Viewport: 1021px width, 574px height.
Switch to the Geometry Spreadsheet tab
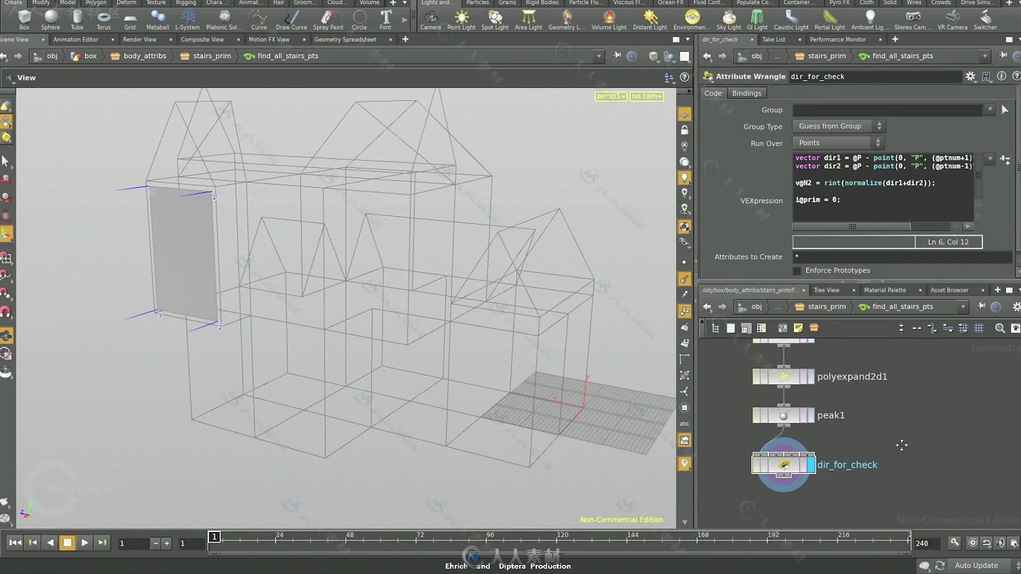pos(345,39)
